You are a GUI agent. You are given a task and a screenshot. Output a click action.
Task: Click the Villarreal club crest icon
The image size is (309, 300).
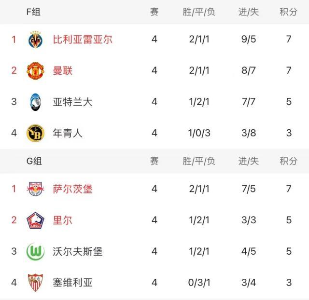pos(35,40)
